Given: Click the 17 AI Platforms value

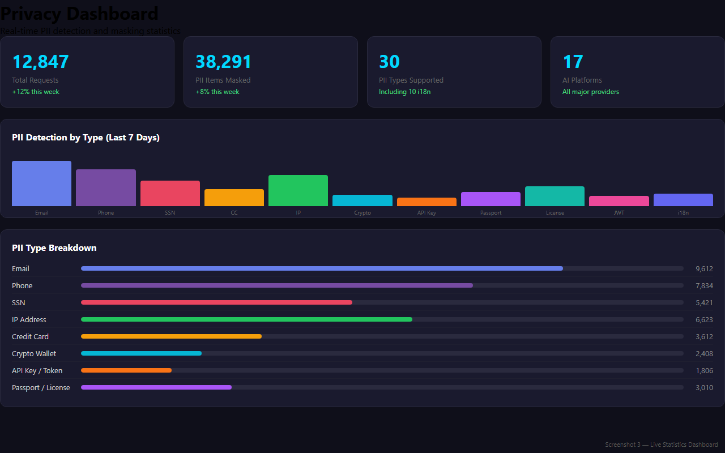Looking at the screenshot, I should tap(573, 62).
